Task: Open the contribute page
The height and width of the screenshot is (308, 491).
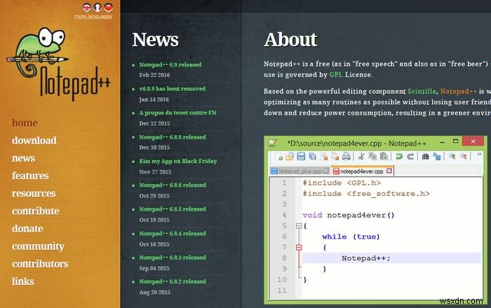Action: coord(35,211)
